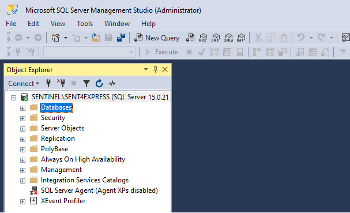Open the Undo history dropdown arrow
The image size is (350, 213).
pyautogui.click(x=311, y=38)
